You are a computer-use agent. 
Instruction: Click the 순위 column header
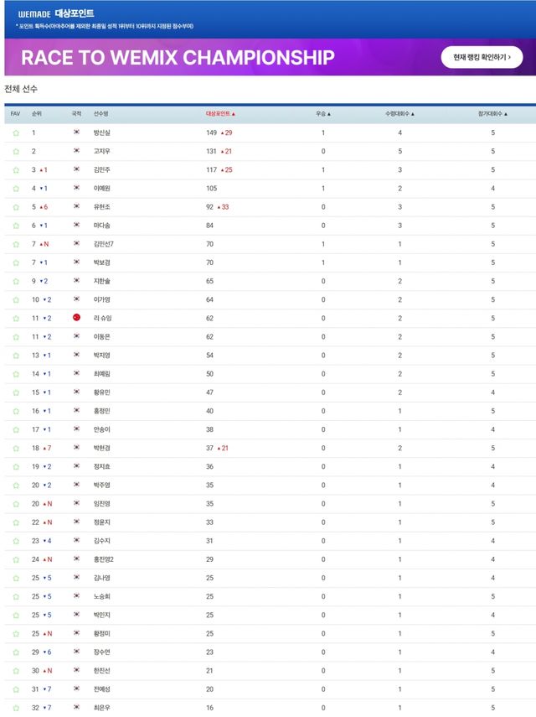tap(36, 113)
